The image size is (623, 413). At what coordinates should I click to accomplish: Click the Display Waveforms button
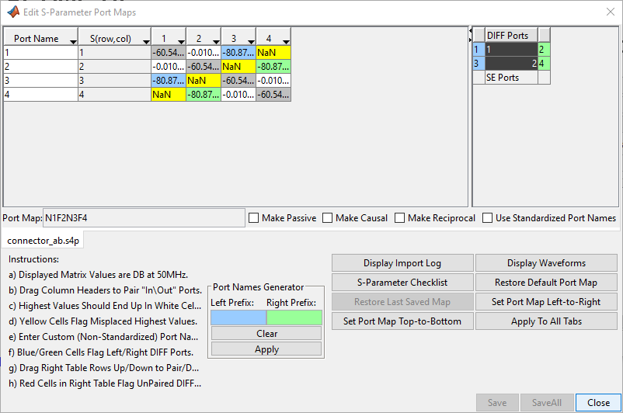[546, 263]
